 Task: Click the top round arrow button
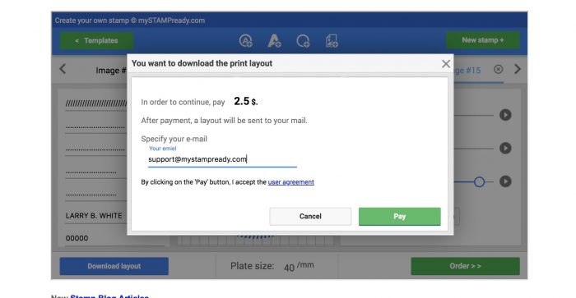pos(505,115)
